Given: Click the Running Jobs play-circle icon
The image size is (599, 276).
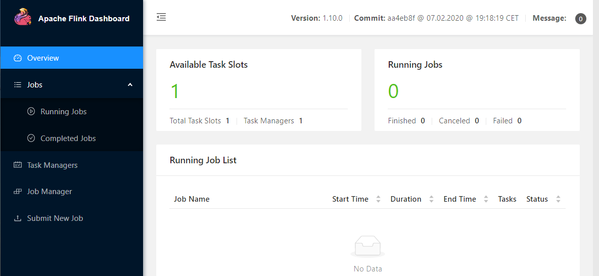Looking at the screenshot, I should click(31, 112).
